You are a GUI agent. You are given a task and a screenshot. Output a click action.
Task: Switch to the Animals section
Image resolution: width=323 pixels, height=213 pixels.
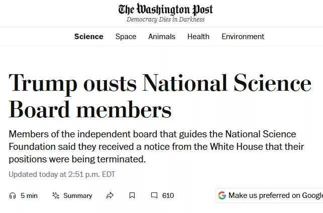(x=162, y=37)
